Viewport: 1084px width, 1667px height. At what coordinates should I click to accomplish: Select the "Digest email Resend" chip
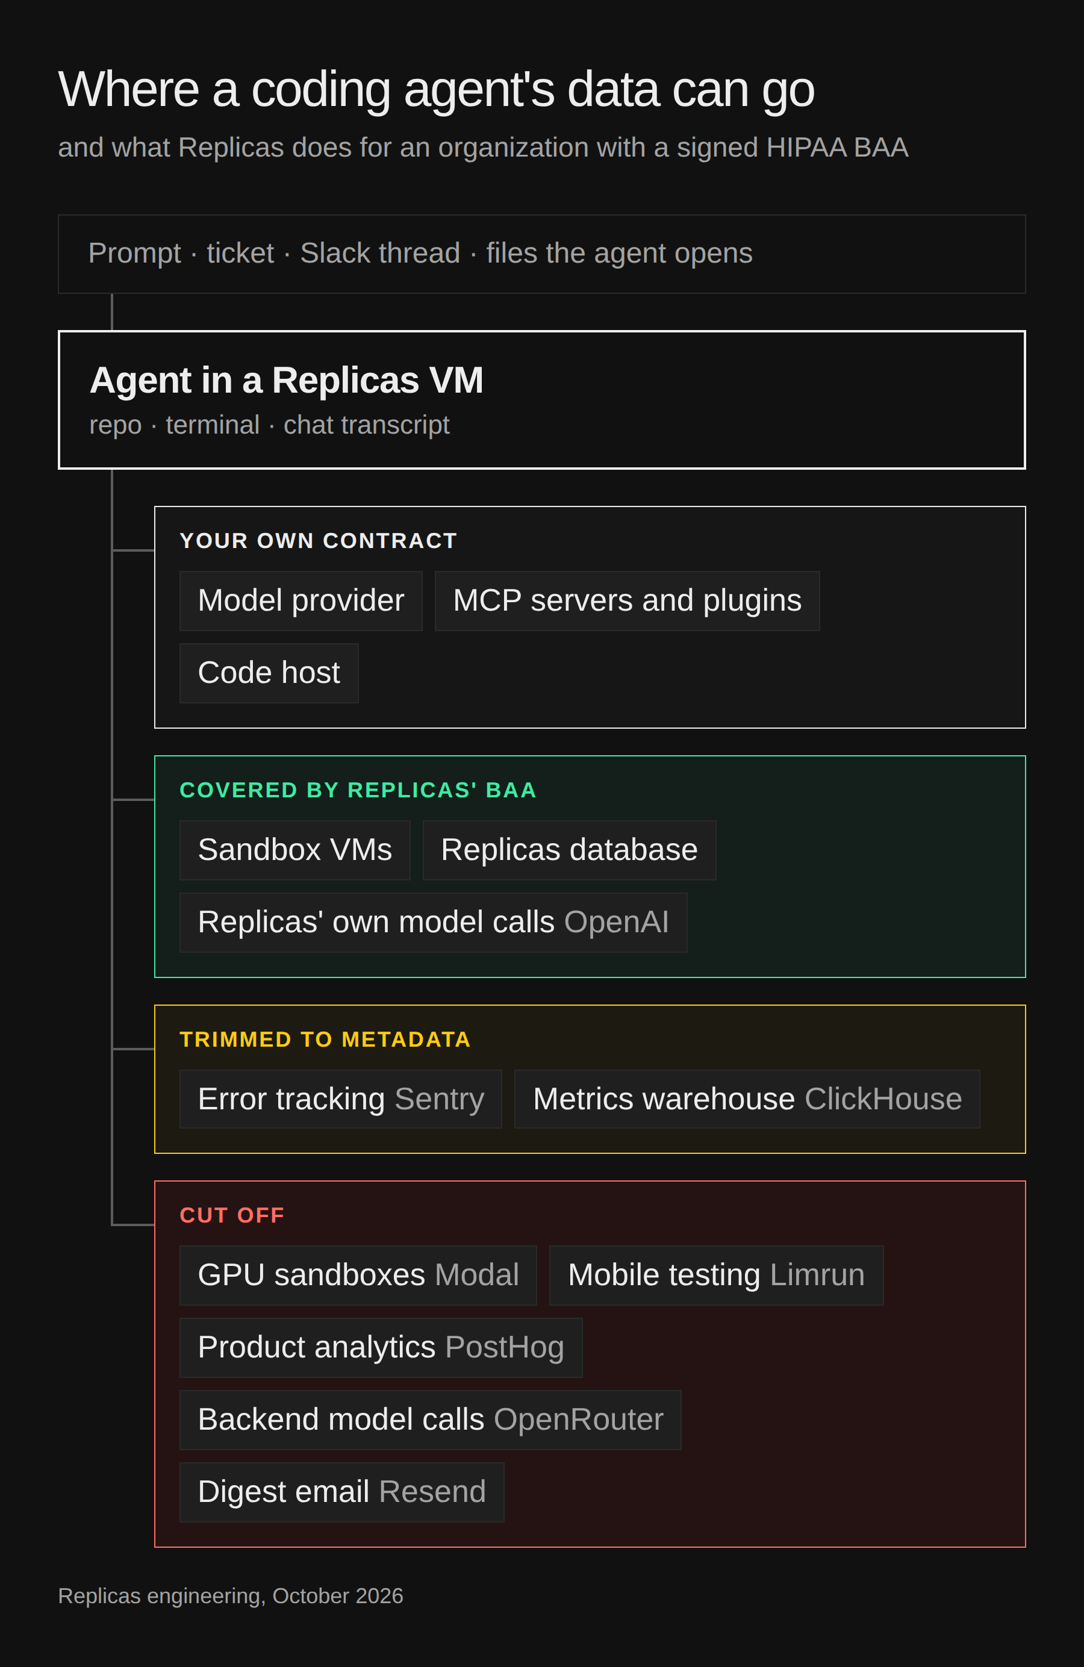click(341, 1492)
